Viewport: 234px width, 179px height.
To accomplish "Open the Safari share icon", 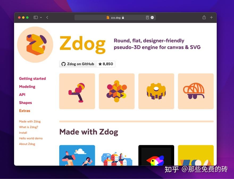I will (204, 17).
